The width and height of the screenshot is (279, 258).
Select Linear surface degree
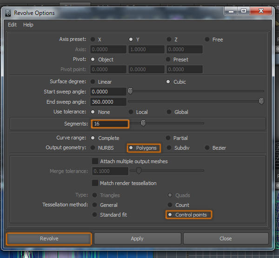93,82
